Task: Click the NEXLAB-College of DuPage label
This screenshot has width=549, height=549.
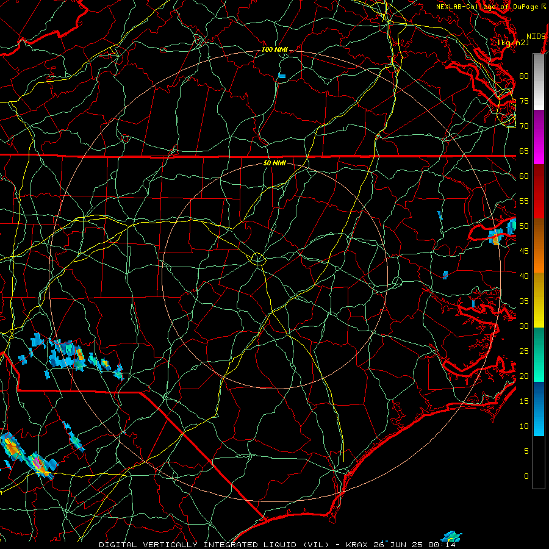Action: tap(487, 7)
